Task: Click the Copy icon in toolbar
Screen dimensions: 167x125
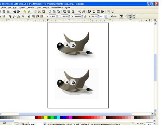Action: click(35, 11)
